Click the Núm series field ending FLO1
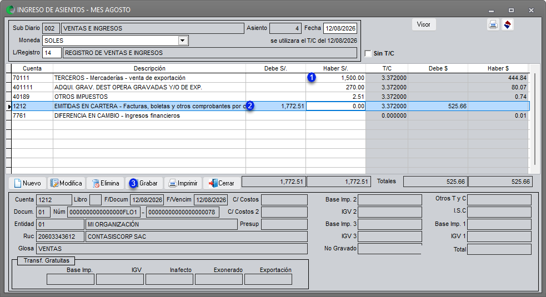The width and height of the screenshot is (546, 297). pos(104,212)
